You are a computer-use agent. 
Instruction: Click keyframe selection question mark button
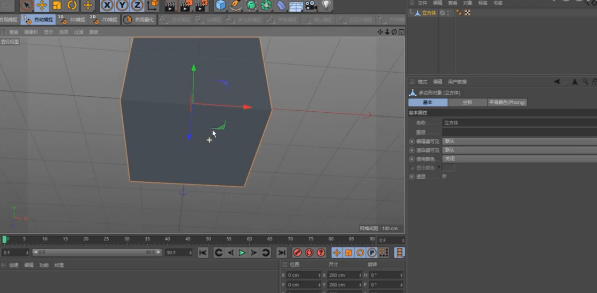(321, 253)
